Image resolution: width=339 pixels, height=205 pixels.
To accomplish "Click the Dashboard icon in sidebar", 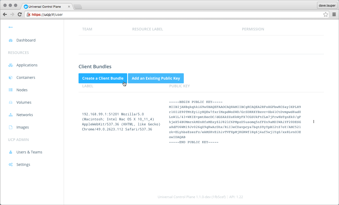I will [x=11, y=40].
